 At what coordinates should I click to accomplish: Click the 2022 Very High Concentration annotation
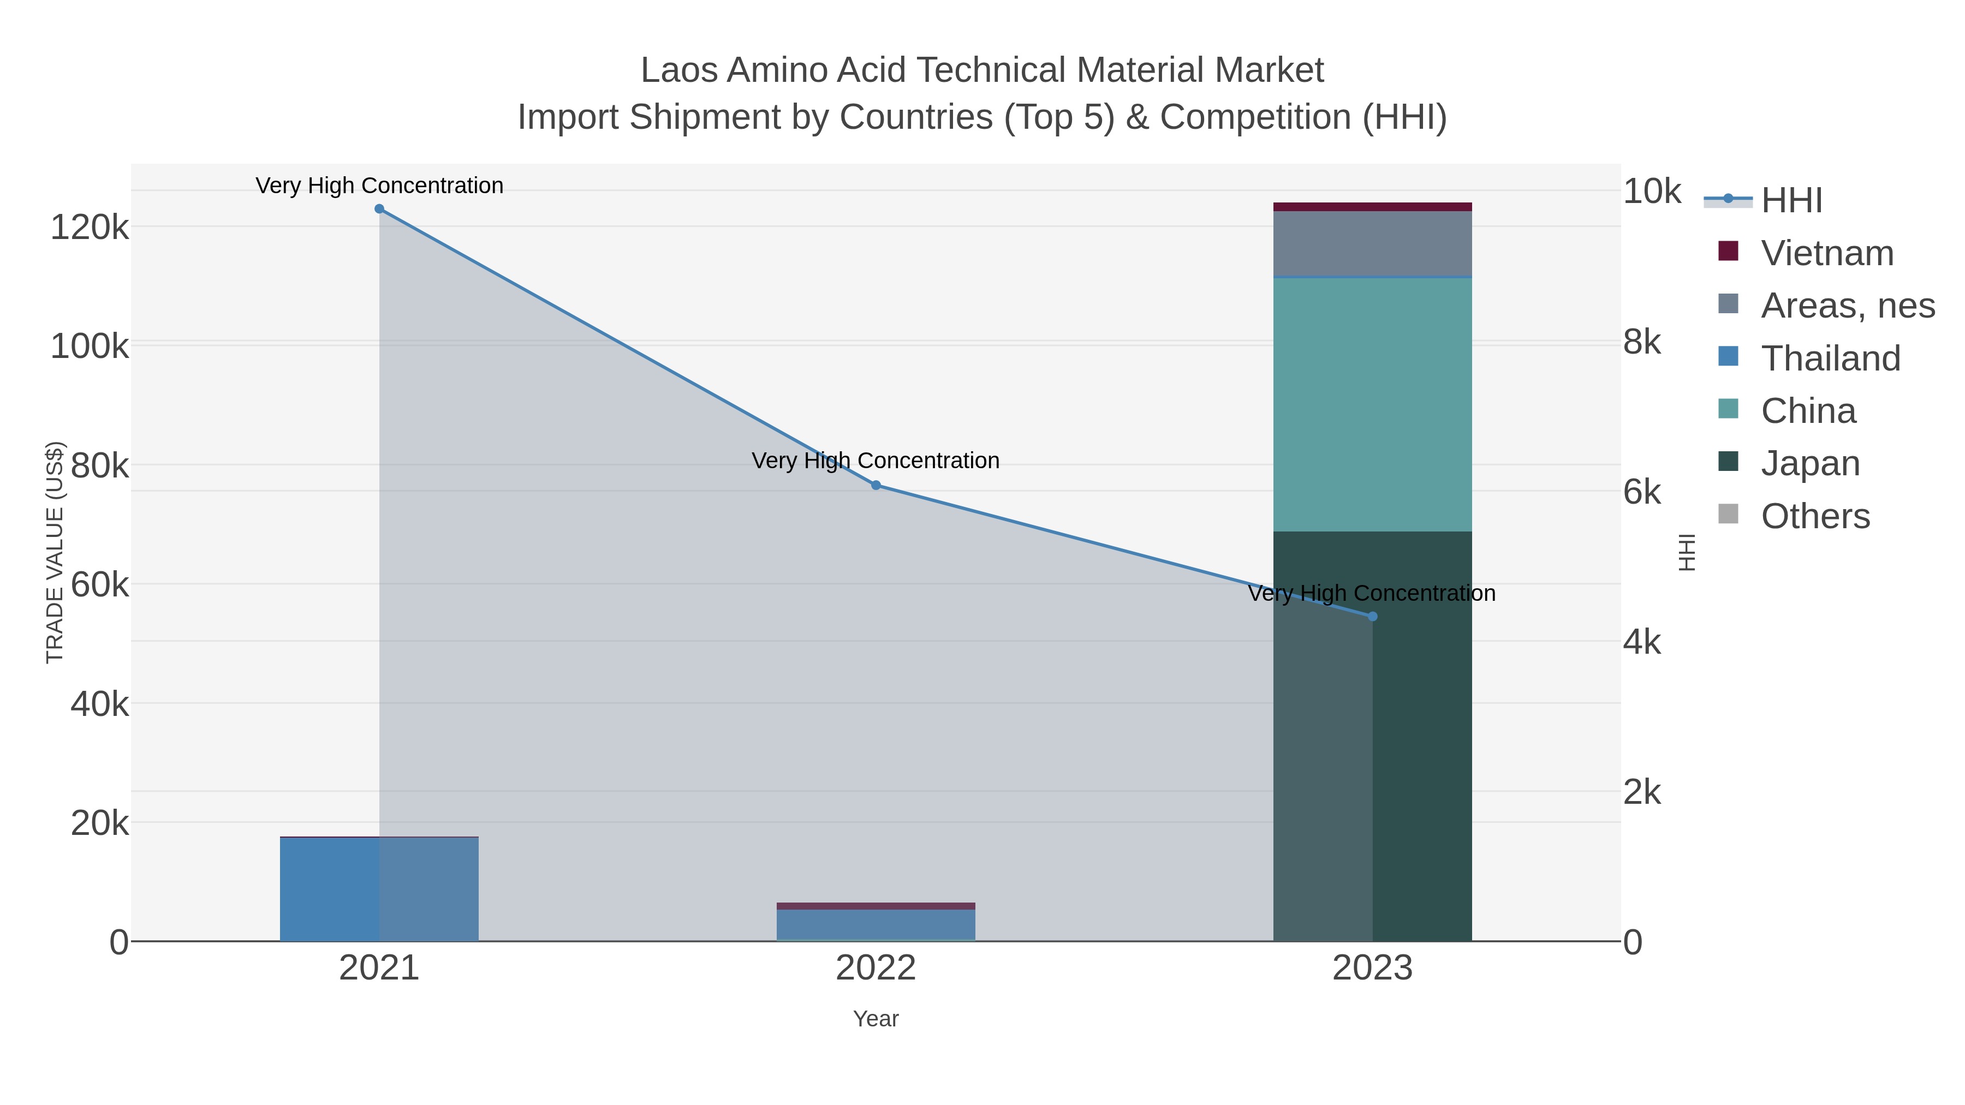click(x=876, y=461)
